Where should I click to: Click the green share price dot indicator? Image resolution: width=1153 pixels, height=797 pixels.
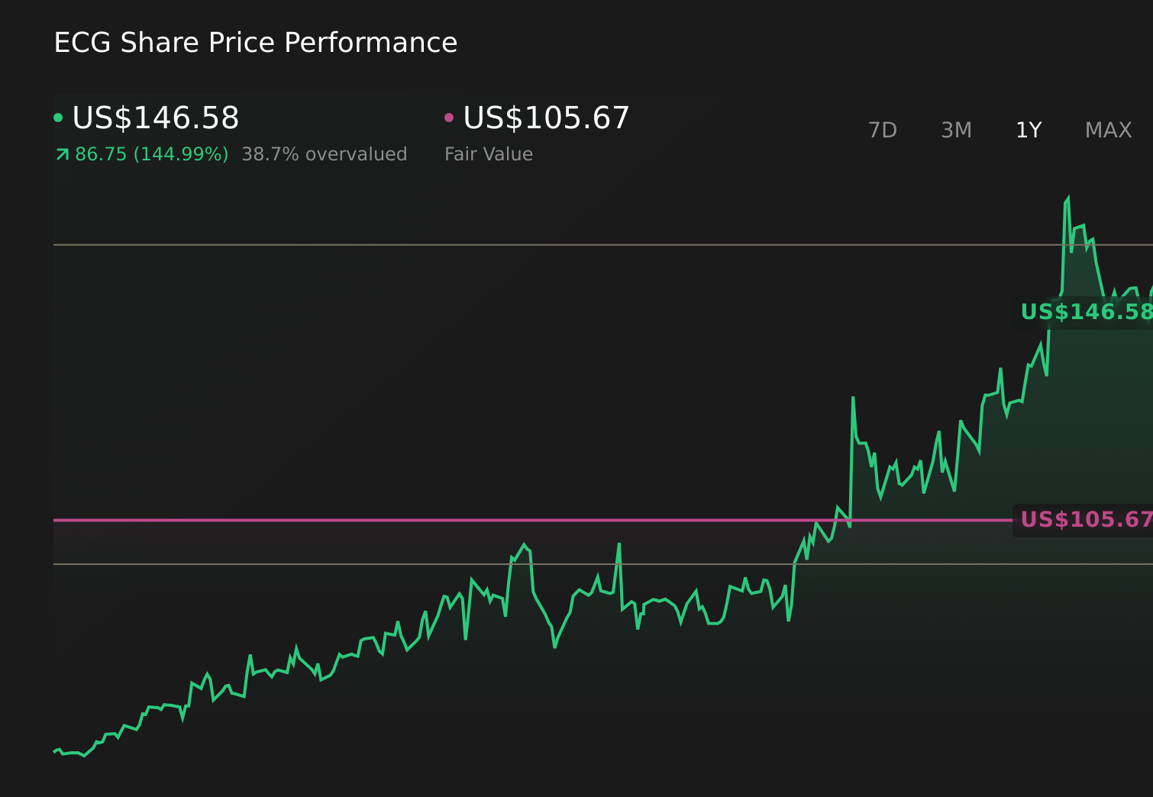[58, 118]
